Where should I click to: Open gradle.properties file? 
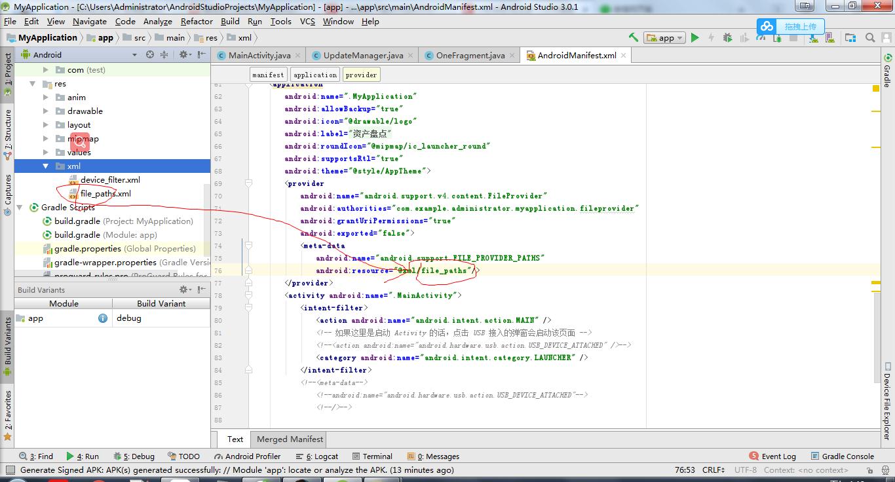tap(125, 249)
